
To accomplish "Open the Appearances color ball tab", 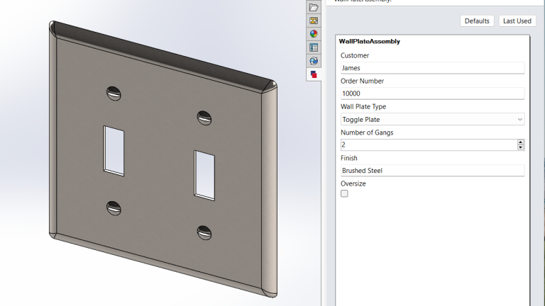I will (x=314, y=34).
